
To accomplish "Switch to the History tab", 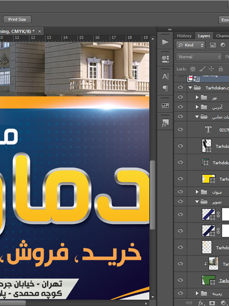I will 184,36.
